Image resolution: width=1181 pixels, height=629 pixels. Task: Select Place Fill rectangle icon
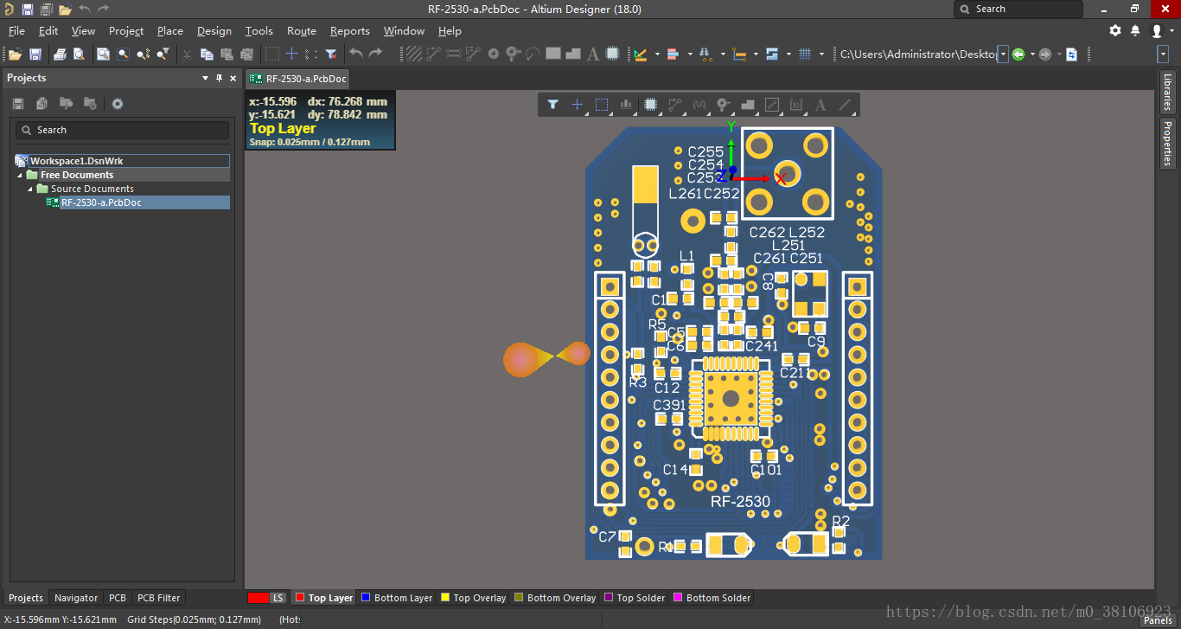point(553,54)
